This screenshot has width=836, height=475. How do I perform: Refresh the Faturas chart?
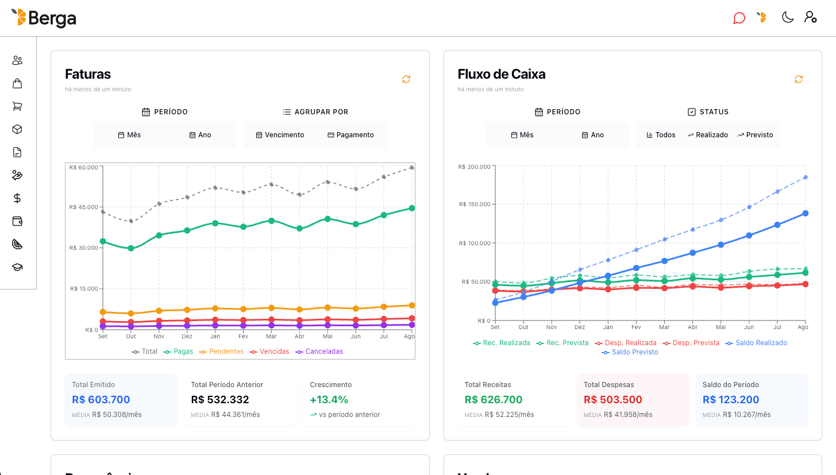click(x=406, y=79)
